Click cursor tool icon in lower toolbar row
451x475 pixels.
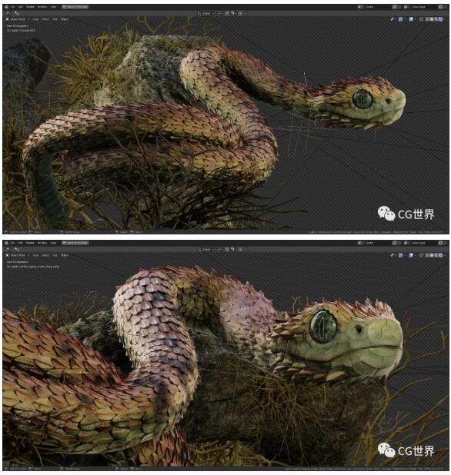(17, 249)
